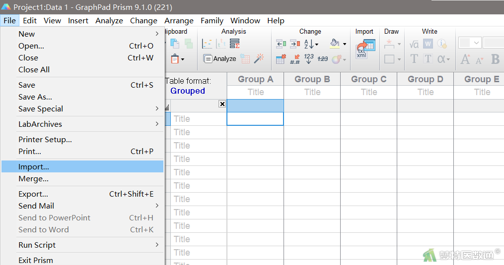Open the Family menu
This screenshot has width=504, height=265.
click(x=212, y=20)
